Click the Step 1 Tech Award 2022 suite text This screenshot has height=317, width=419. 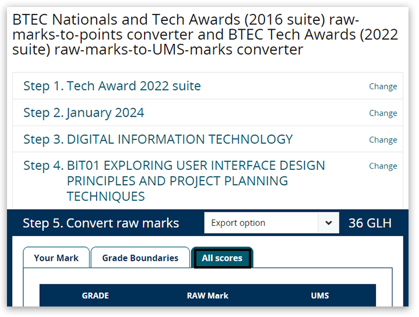[x=112, y=86]
